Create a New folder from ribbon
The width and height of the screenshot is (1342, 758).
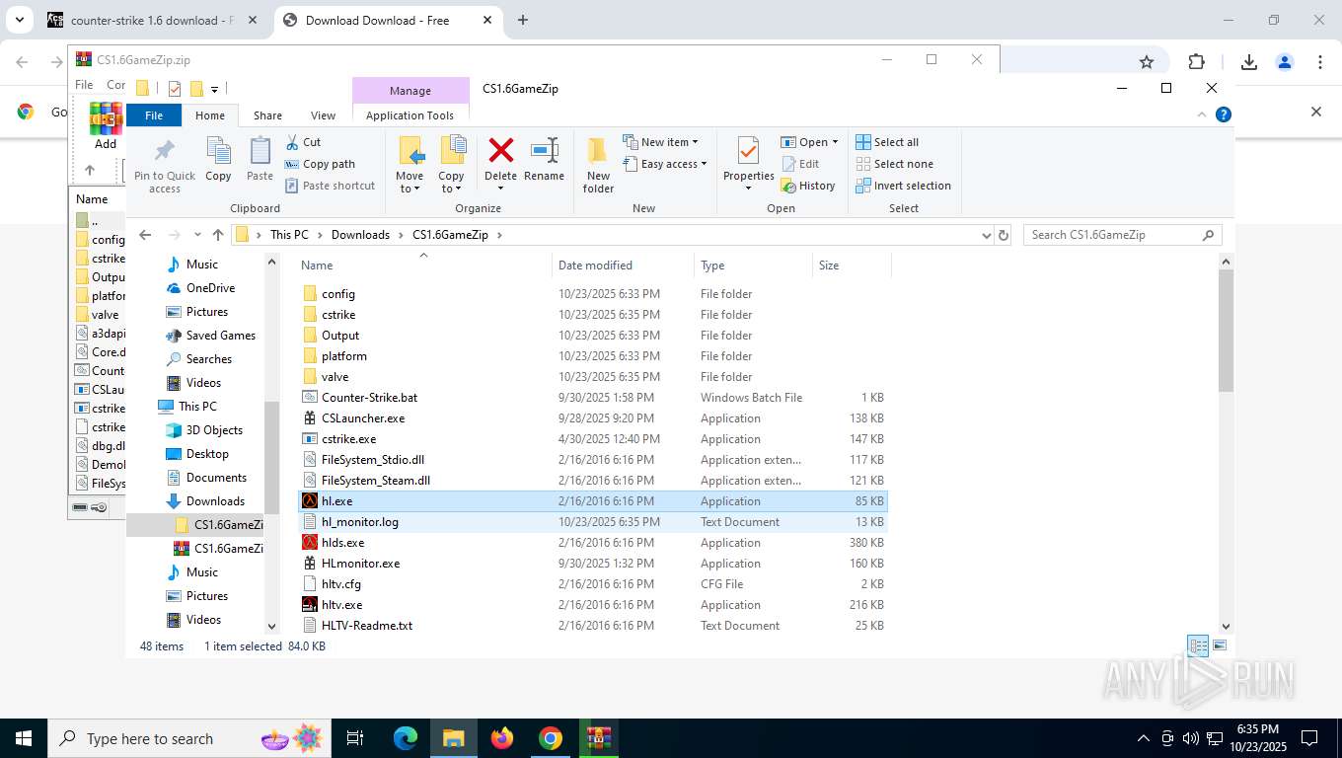click(598, 164)
